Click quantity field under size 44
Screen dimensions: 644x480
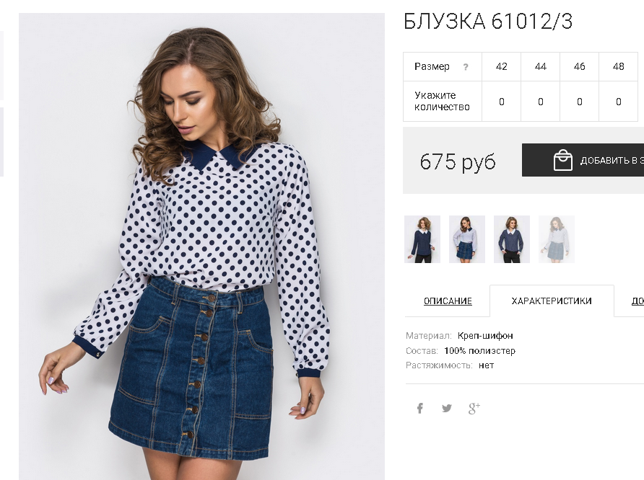click(541, 102)
